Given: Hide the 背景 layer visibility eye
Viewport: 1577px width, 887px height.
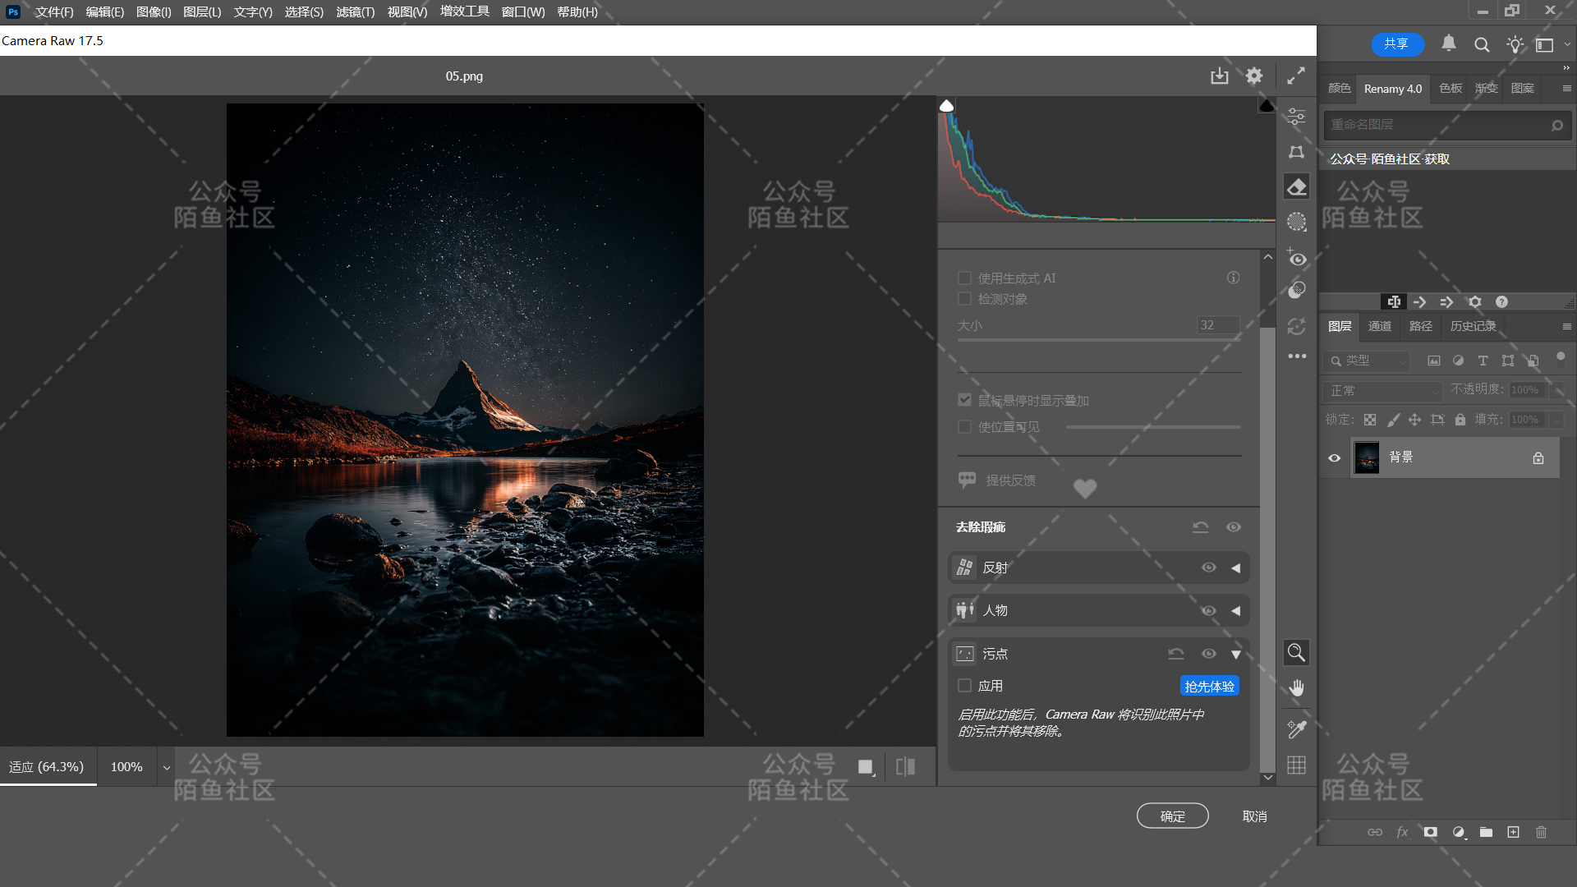Looking at the screenshot, I should pyautogui.click(x=1335, y=458).
